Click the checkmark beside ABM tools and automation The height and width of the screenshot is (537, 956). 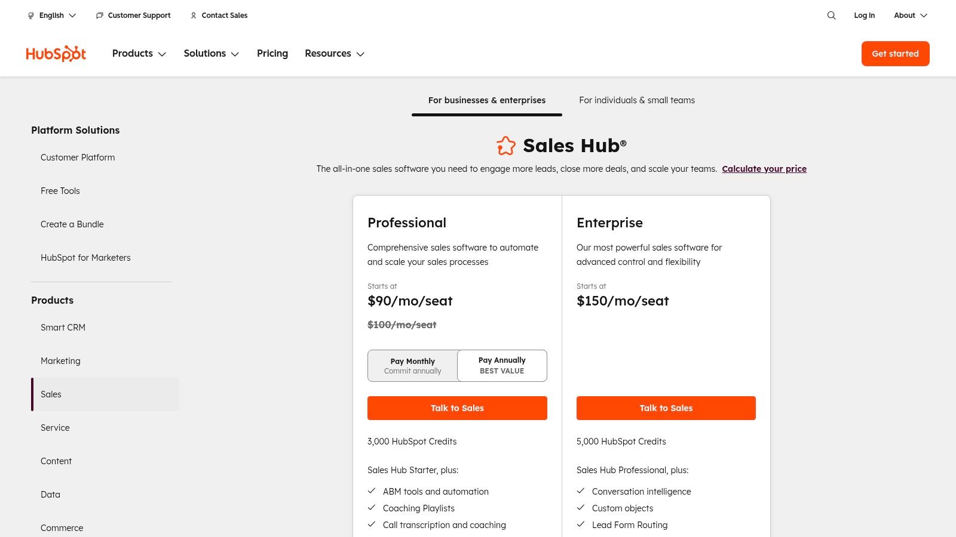click(x=372, y=491)
